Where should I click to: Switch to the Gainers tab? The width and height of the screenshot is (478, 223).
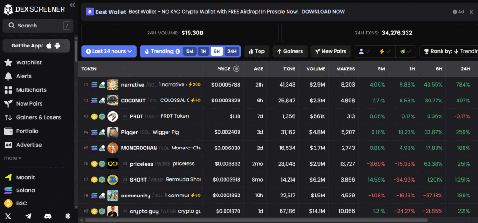tap(290, 51)
